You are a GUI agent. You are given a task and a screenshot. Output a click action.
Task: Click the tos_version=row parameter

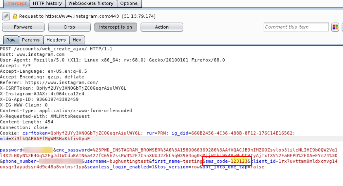click(x=179, y=167)
